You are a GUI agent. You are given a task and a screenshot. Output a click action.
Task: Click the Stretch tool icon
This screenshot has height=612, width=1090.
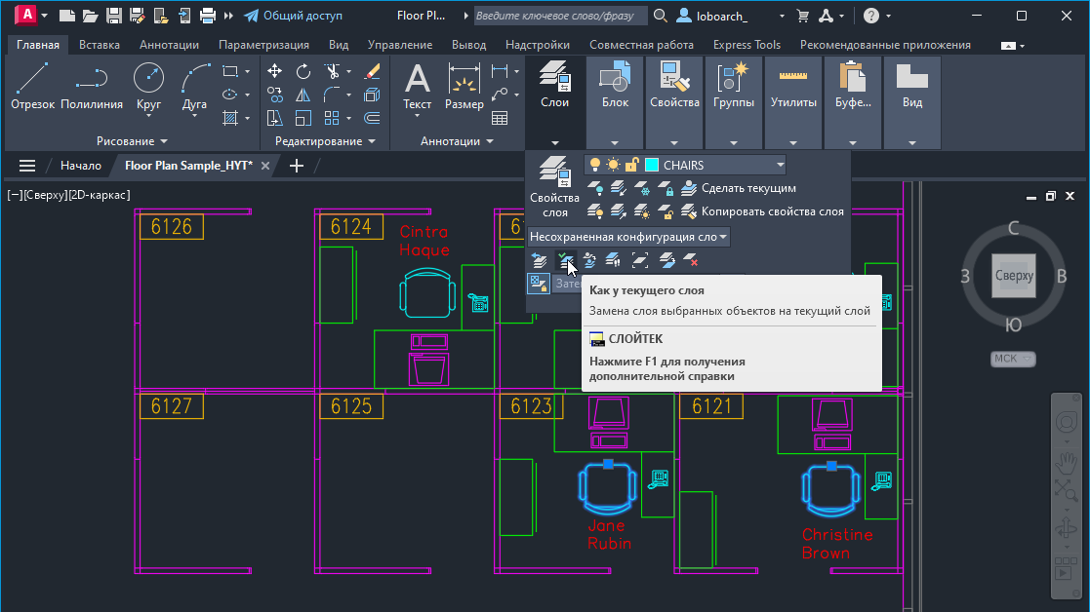274,118
